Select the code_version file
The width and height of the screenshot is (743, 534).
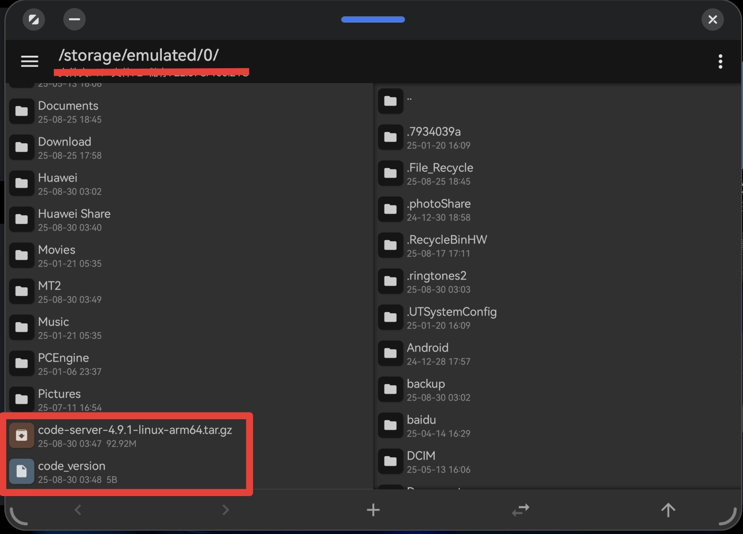pyautogui.click(x=189, y=472)
